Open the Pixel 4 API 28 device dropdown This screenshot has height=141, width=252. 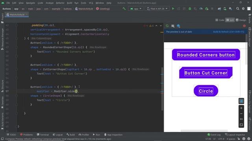click(157, 9)
